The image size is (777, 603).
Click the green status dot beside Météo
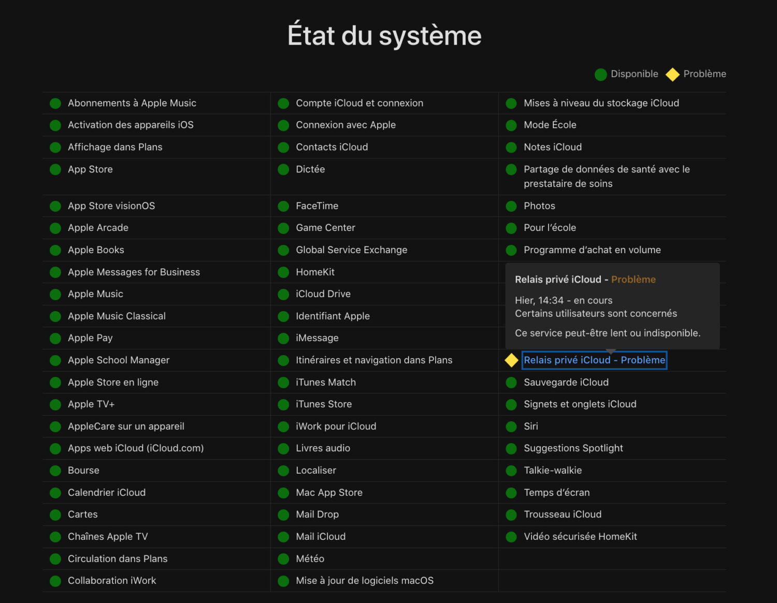click(283, 559)
